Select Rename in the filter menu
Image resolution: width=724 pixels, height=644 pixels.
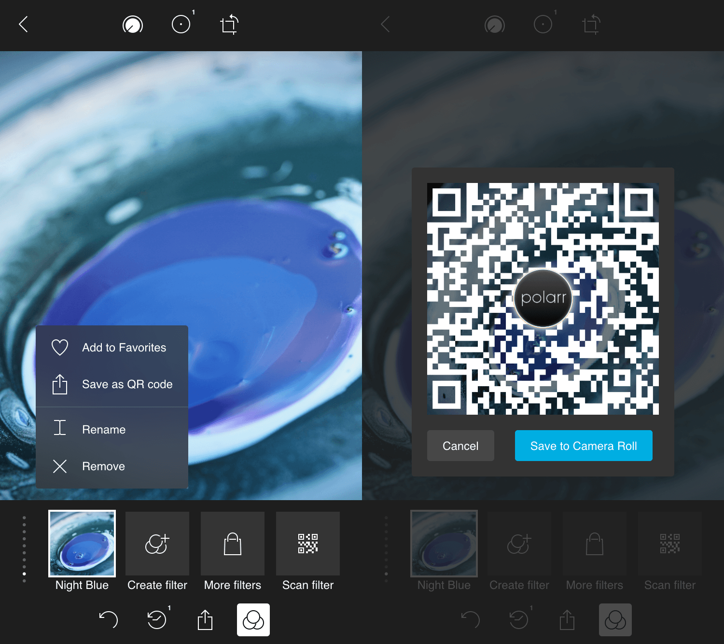tap(112, 430)
